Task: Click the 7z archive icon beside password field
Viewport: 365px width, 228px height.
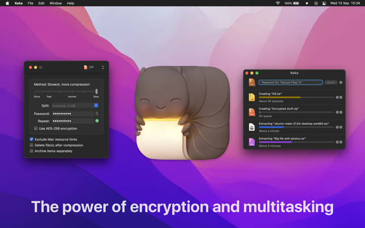Action: coord(252,82)
